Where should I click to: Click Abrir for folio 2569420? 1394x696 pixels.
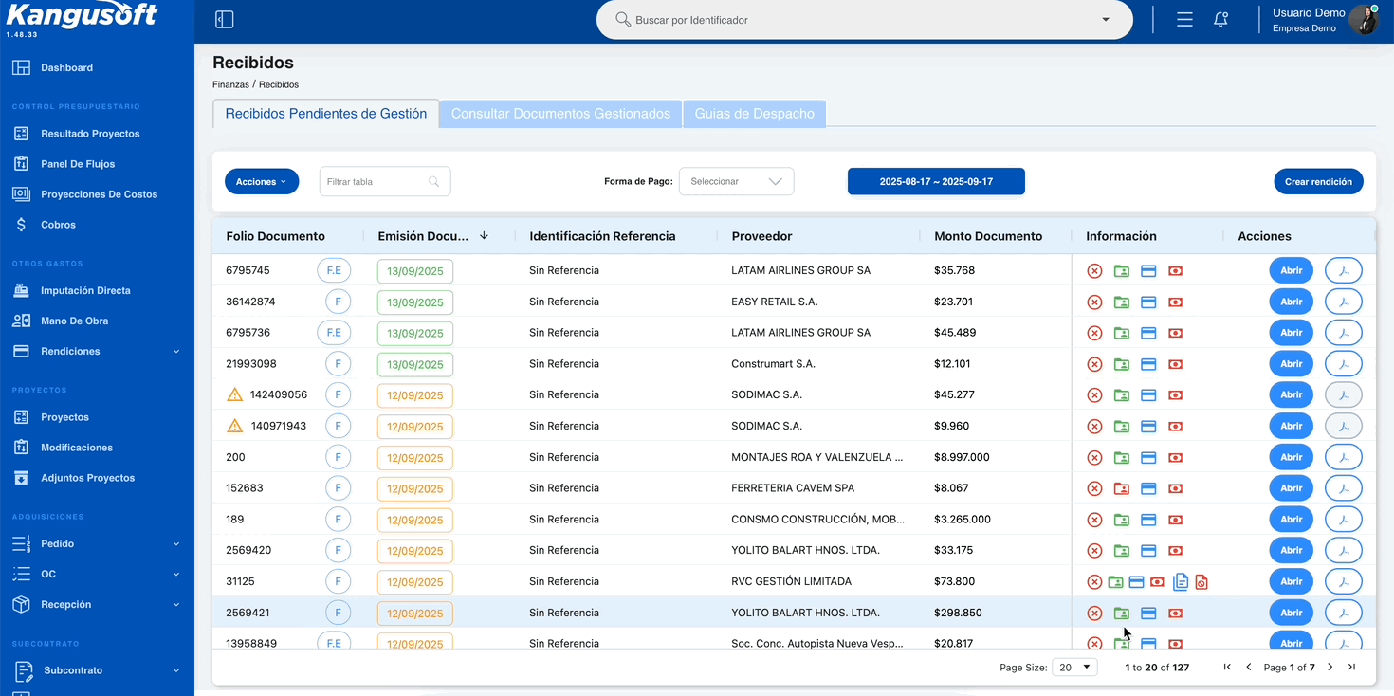[x=1292, y=551]
